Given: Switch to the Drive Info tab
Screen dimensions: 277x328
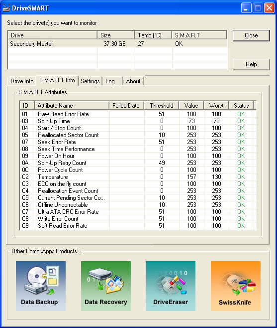Looking at the screenshot, I should tap(22, 81).
